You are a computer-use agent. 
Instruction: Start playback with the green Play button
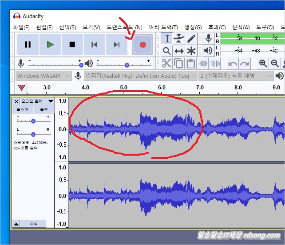(50, 44)
